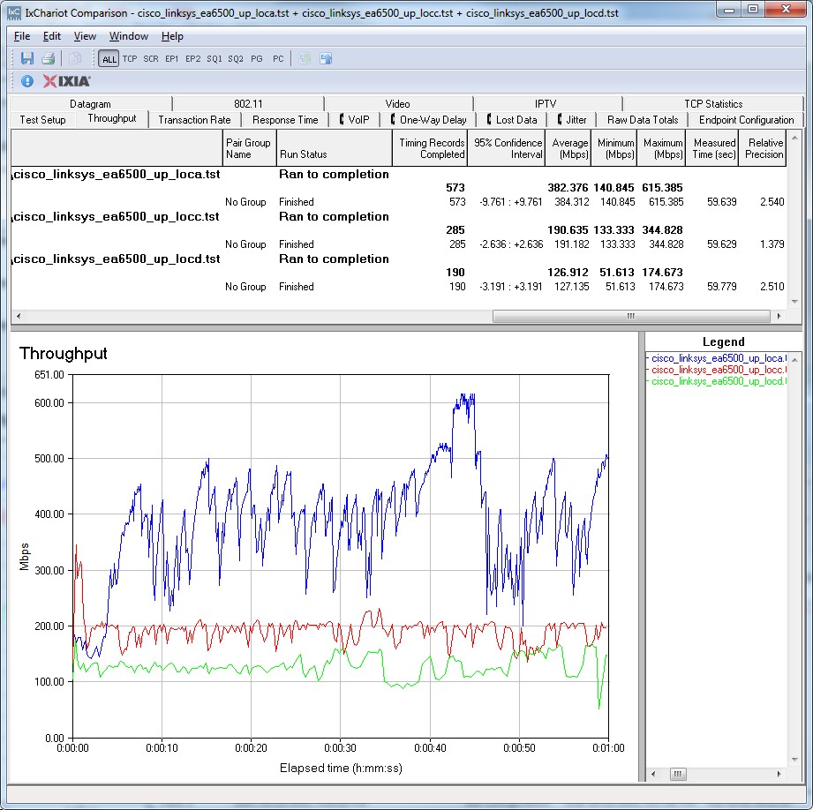Viewport: 813px width, 810px height.
Task: Open the Help menu
Action: click(172, 36)
